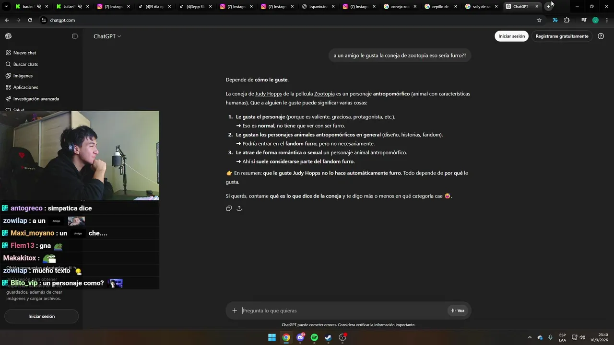This screenshot has width=614, height=345.
Task: Focus the Pregunta lo que quieras input
Action: [x=343, y=310]
